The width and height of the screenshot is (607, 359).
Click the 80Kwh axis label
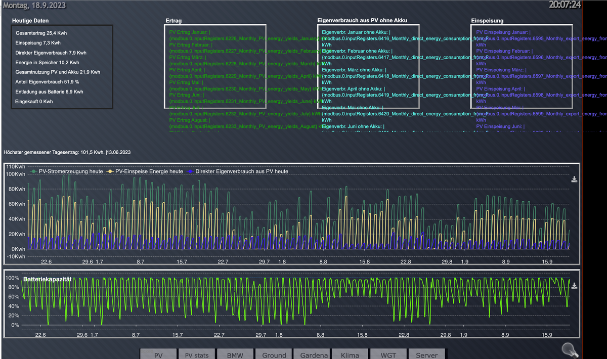16,189
